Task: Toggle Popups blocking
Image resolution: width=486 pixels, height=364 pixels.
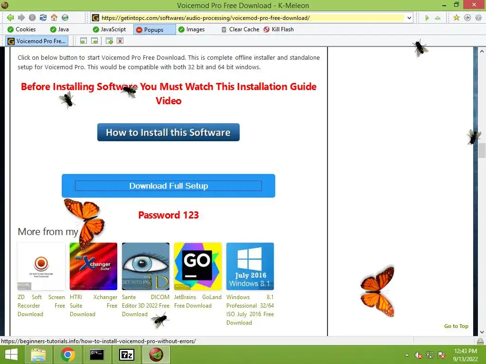Action: pos(154,30)
